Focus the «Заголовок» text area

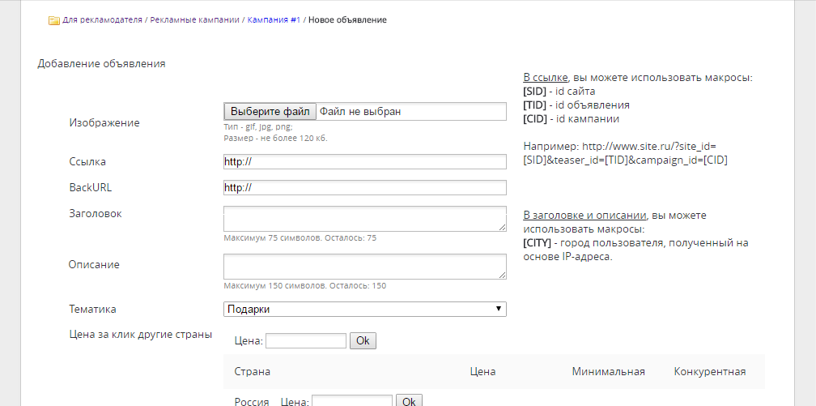364,219
